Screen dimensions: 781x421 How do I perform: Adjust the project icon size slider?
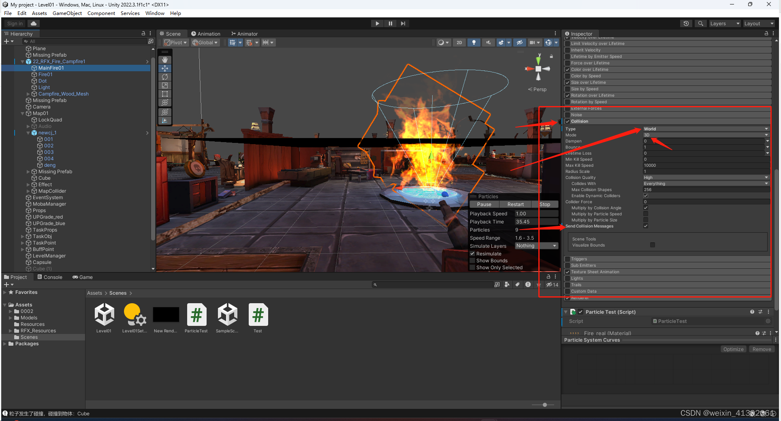[x=544, y=405]
